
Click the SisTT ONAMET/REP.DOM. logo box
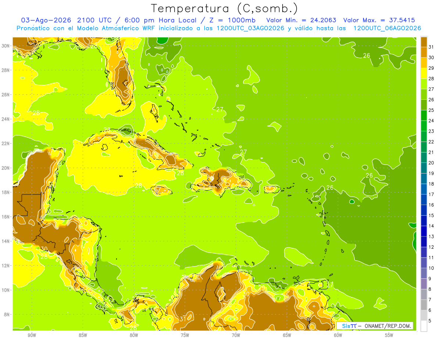(x=375, y=326)
